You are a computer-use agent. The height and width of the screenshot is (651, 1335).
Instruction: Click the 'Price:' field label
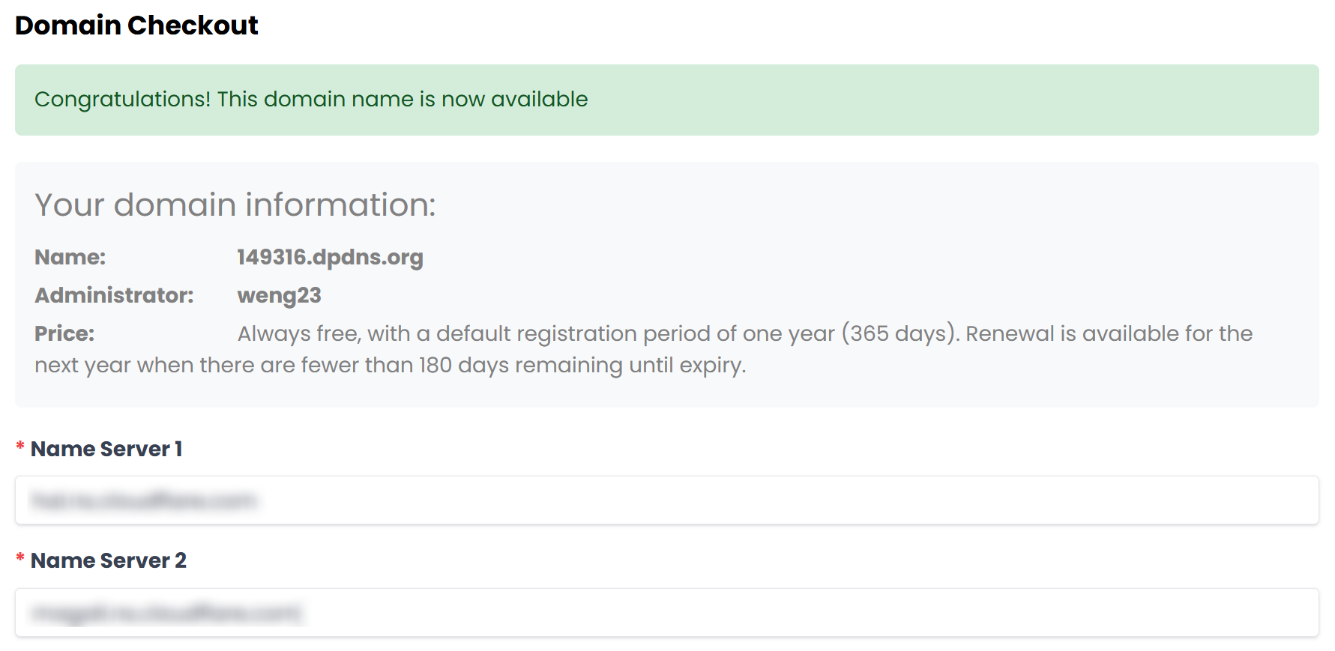64,333
